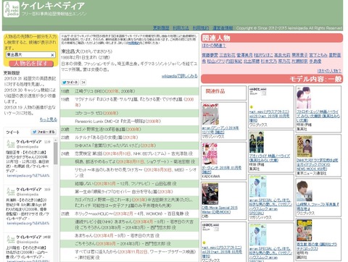Open the 運営者情報 header link
The height and width of the screenshot is (262, 348).
[223, 28]
